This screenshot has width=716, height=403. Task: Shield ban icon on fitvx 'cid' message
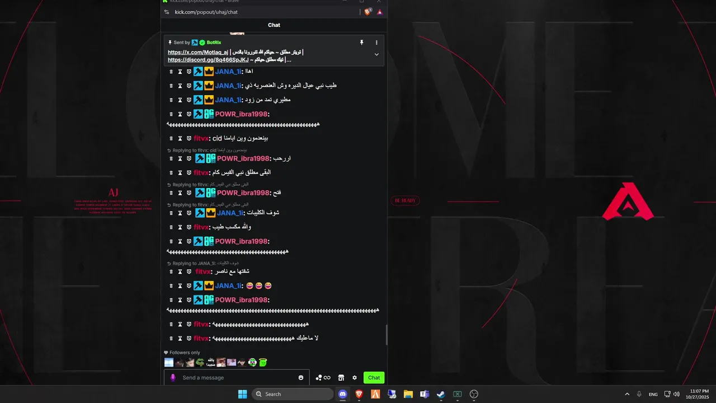(x=189, y=138)
